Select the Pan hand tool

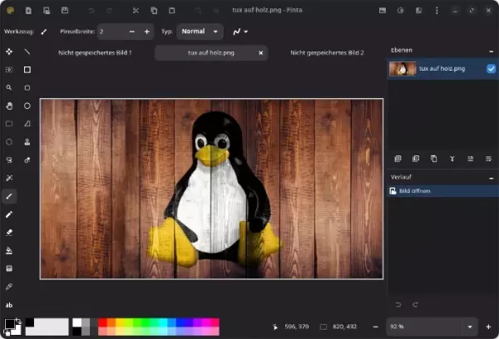point(9,106)
